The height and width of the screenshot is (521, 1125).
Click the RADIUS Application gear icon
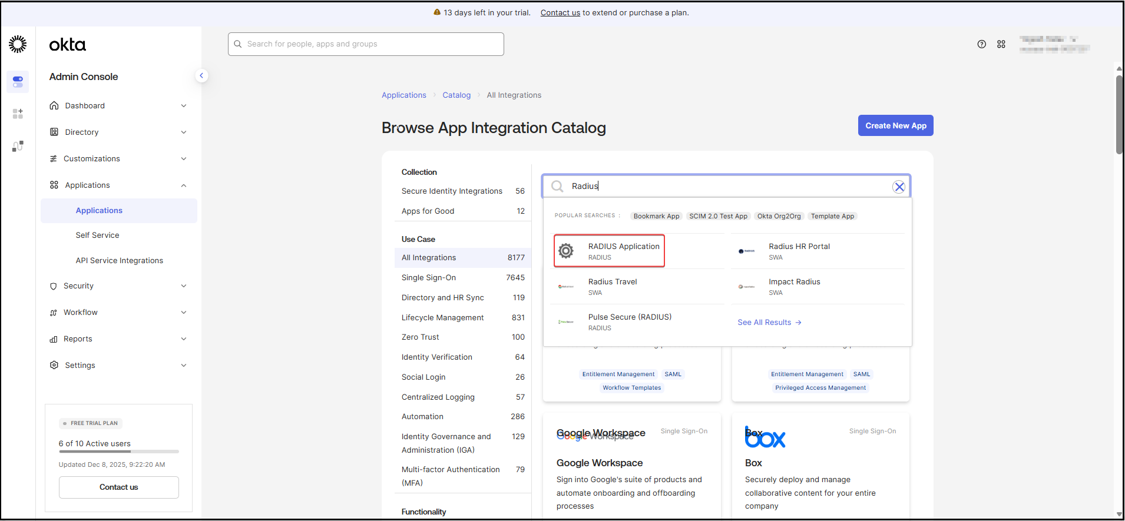566,251
